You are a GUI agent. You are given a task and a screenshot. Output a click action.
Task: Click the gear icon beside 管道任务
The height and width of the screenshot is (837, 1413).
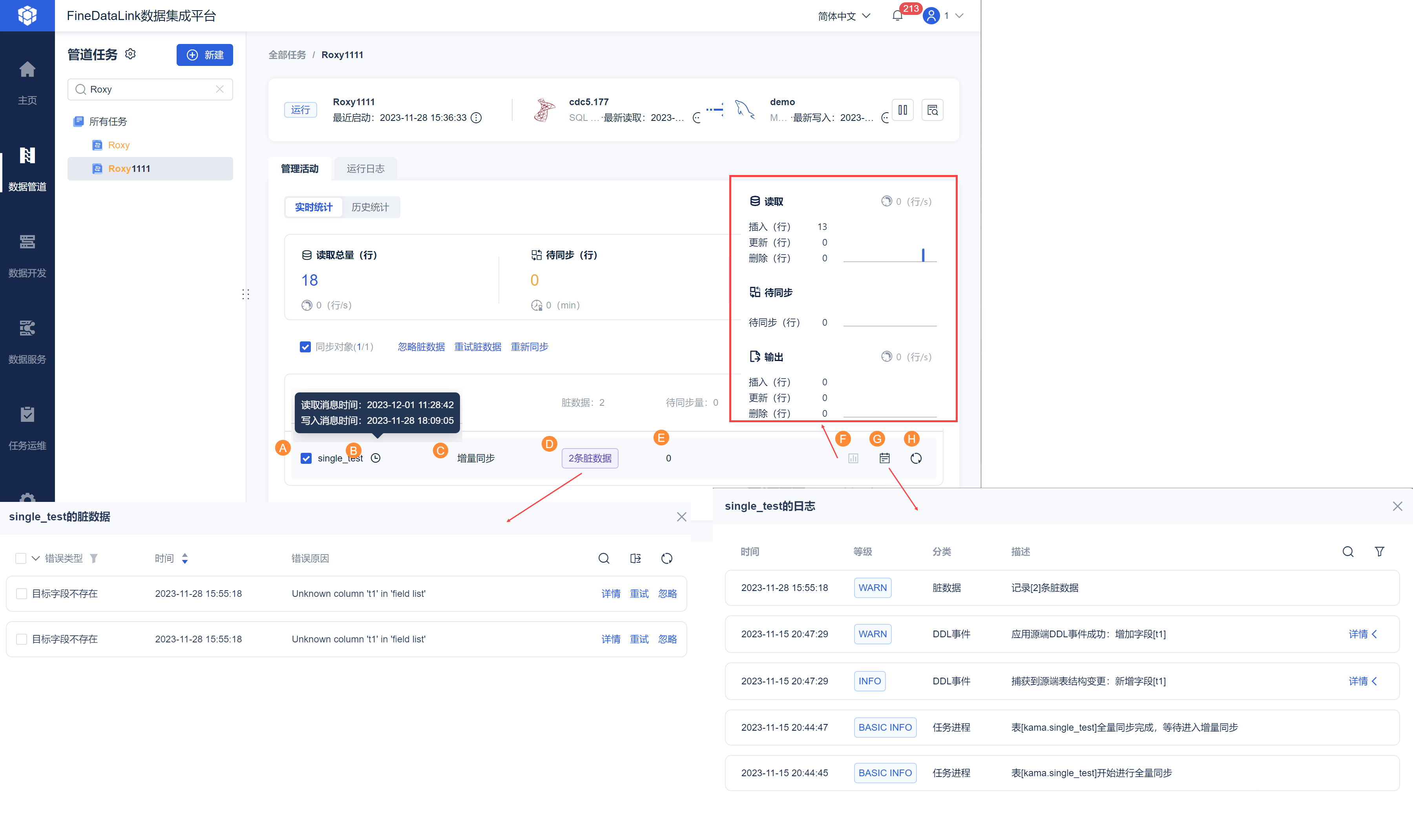click(x=130, y=54)
